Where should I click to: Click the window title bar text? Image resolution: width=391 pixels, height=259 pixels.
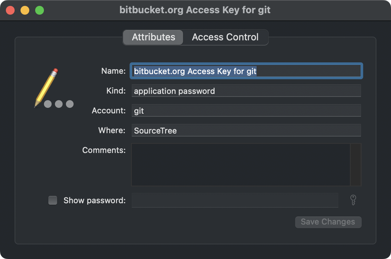pos(195,10)
